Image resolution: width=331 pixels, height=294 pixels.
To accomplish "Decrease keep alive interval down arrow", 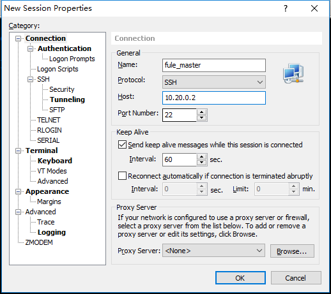I will coord(201,163).
